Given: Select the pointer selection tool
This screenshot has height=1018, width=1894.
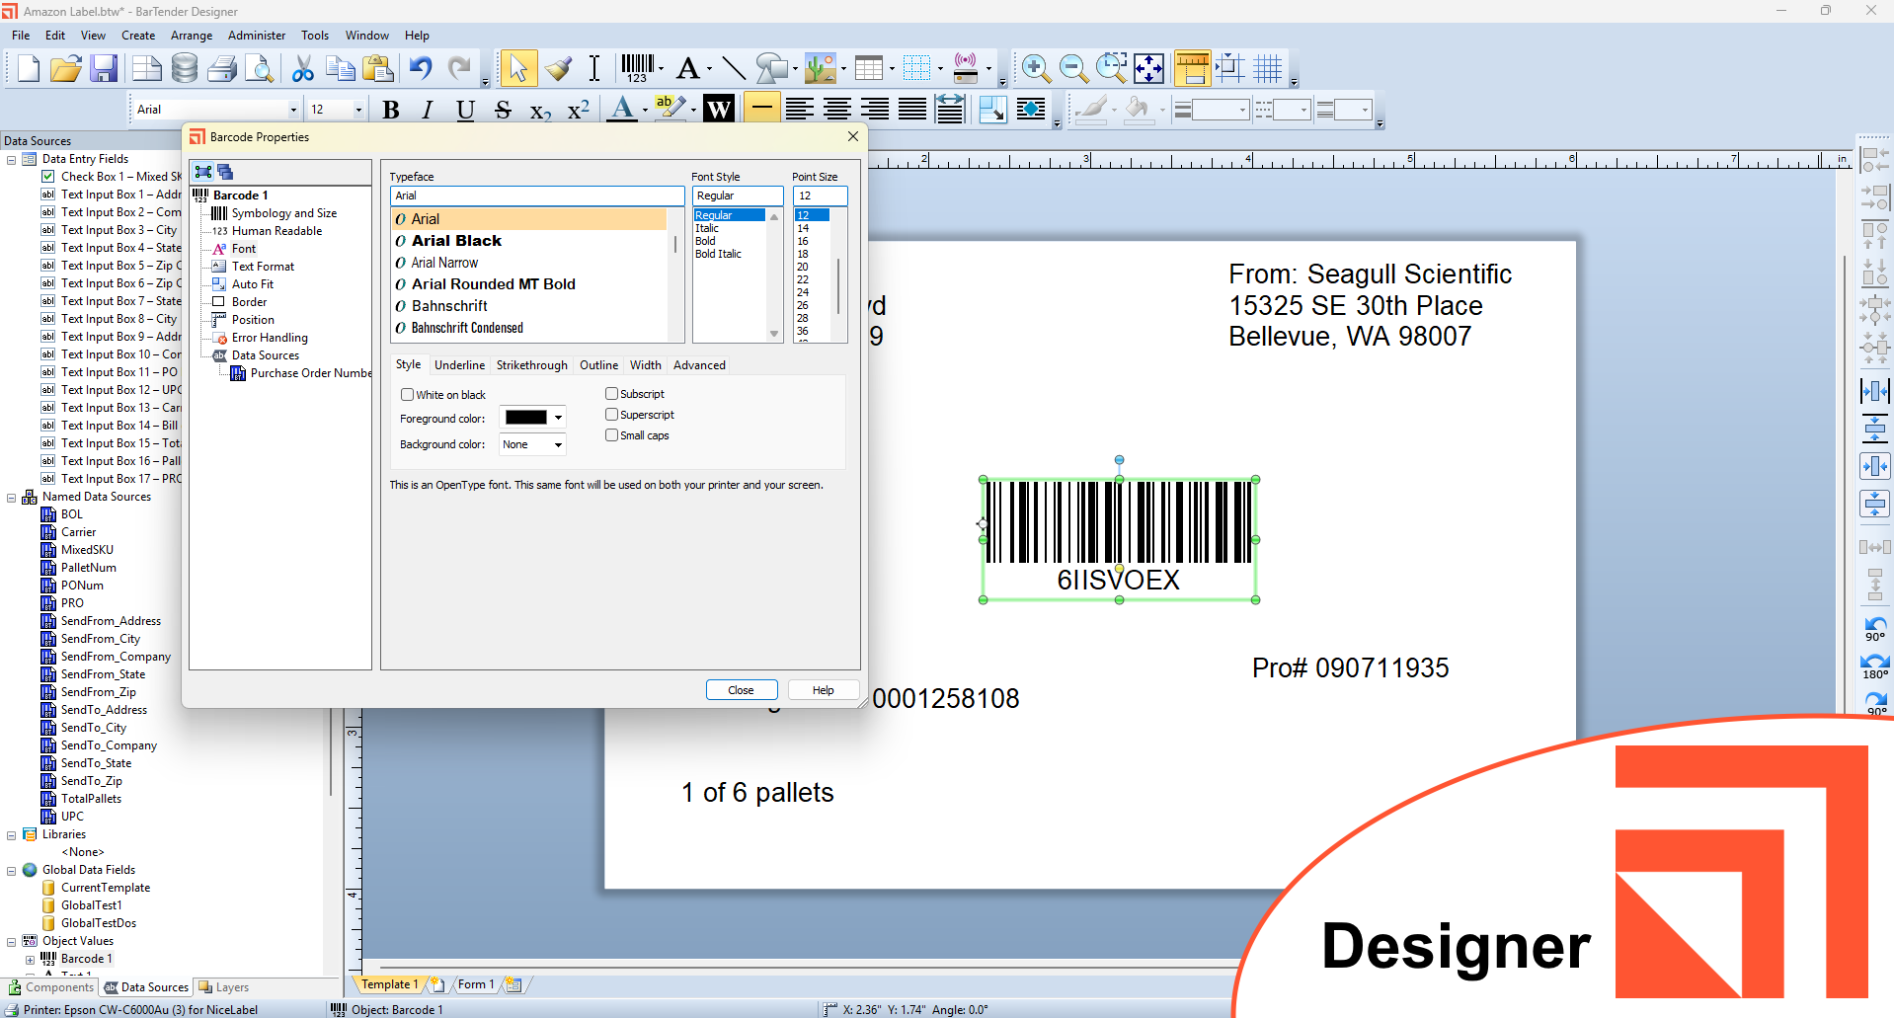Looking at the screenshot, I should pos(517,68).
